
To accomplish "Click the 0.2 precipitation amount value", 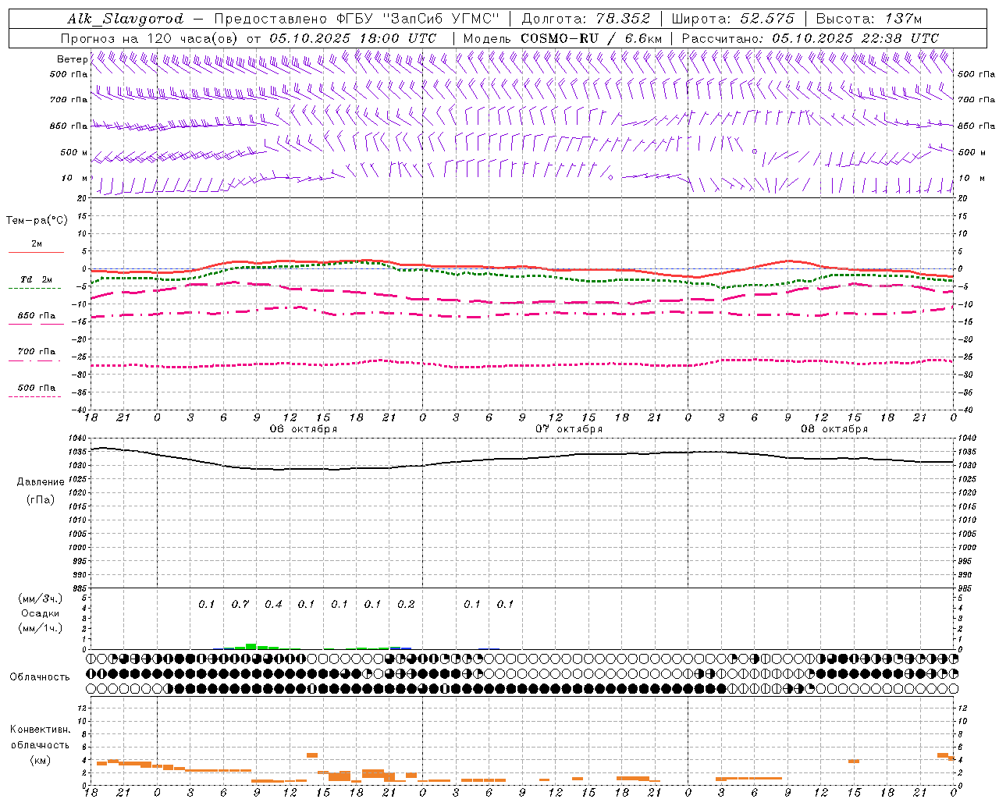I will [406, 605].
